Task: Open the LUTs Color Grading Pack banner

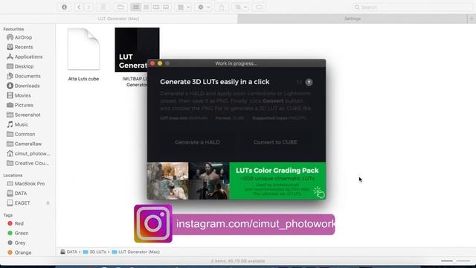Action: [x=277, y=181]
